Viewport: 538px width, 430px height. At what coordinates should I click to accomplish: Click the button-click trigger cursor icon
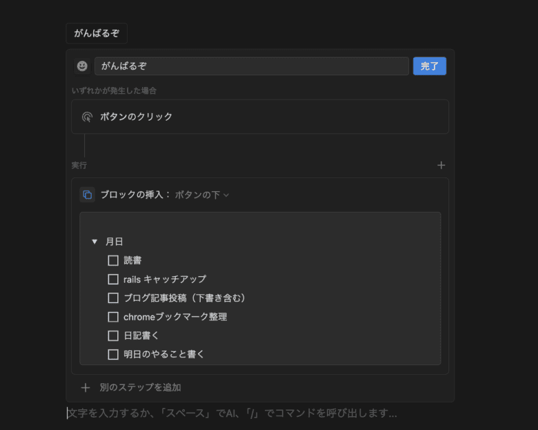87,117
